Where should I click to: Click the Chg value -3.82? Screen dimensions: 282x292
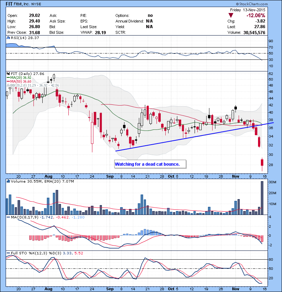tap(260, 21)
